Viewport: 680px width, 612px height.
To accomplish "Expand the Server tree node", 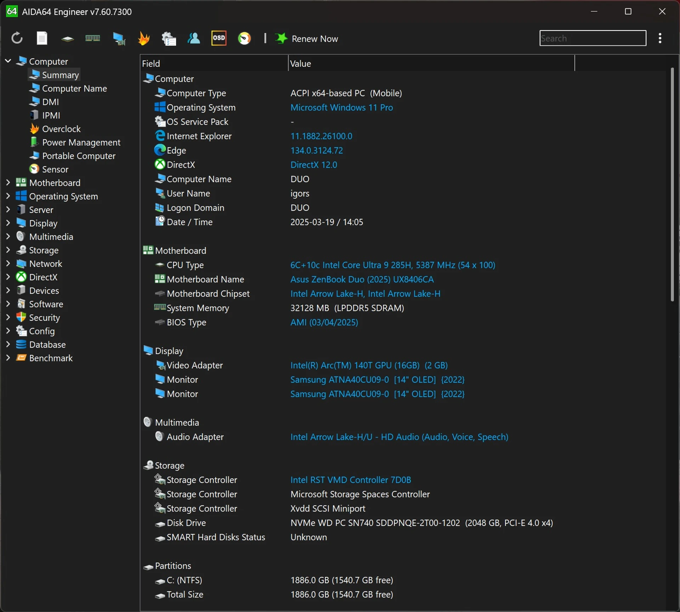I will coord(8,210).
